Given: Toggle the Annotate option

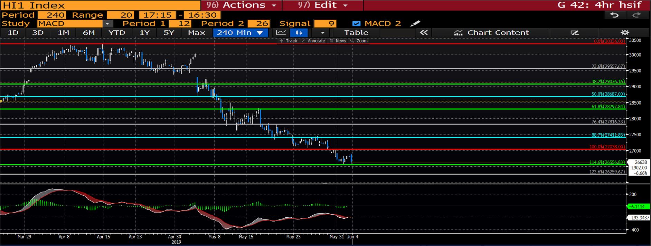Looking at the screenshot, I should [313, 41].
